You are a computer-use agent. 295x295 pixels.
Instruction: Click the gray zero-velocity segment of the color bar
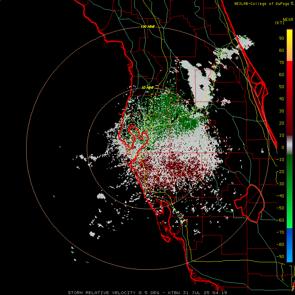pos(289,145)
